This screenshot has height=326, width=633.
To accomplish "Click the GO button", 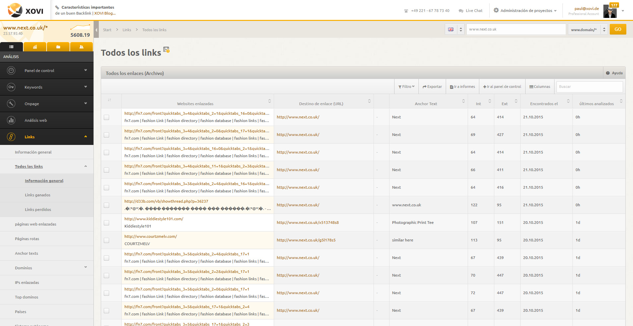I will click(618, 29).
